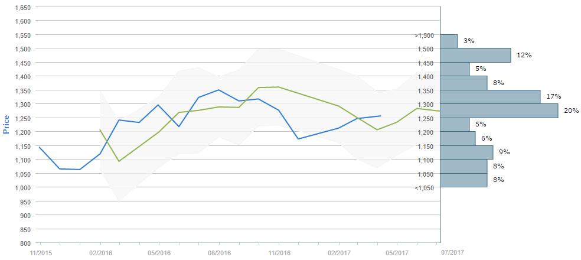Click the 11/2015 date label
Viewport: 581px width, 260px height.
40,252
